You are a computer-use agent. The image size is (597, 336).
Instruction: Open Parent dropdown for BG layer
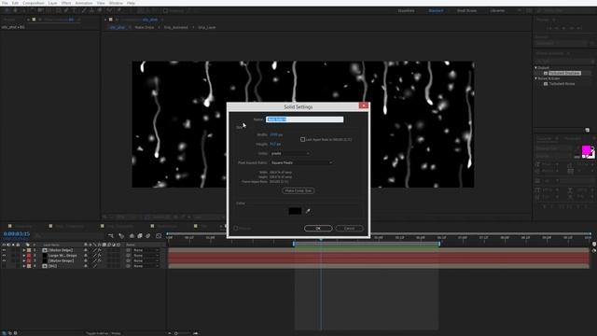[146, 266]
